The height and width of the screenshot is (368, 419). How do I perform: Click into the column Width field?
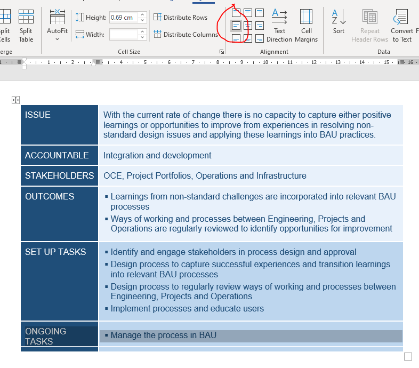pos(124,35)
